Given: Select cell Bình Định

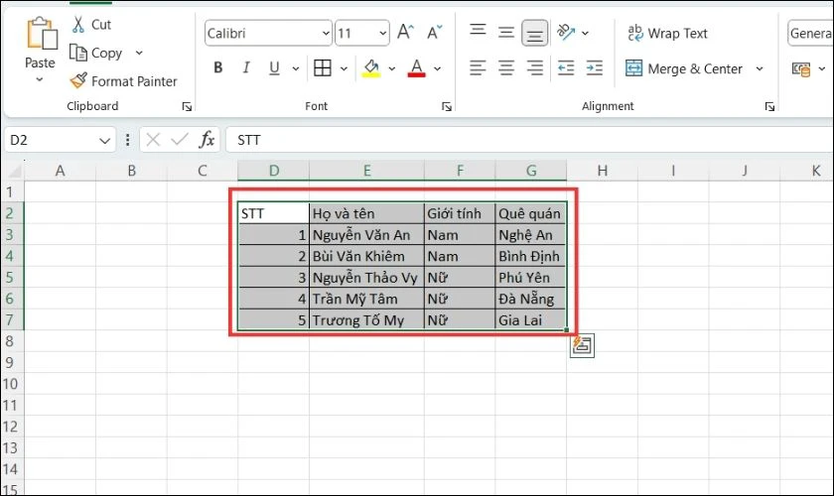Looking at the screenshot, I should (x=530, y=256).
